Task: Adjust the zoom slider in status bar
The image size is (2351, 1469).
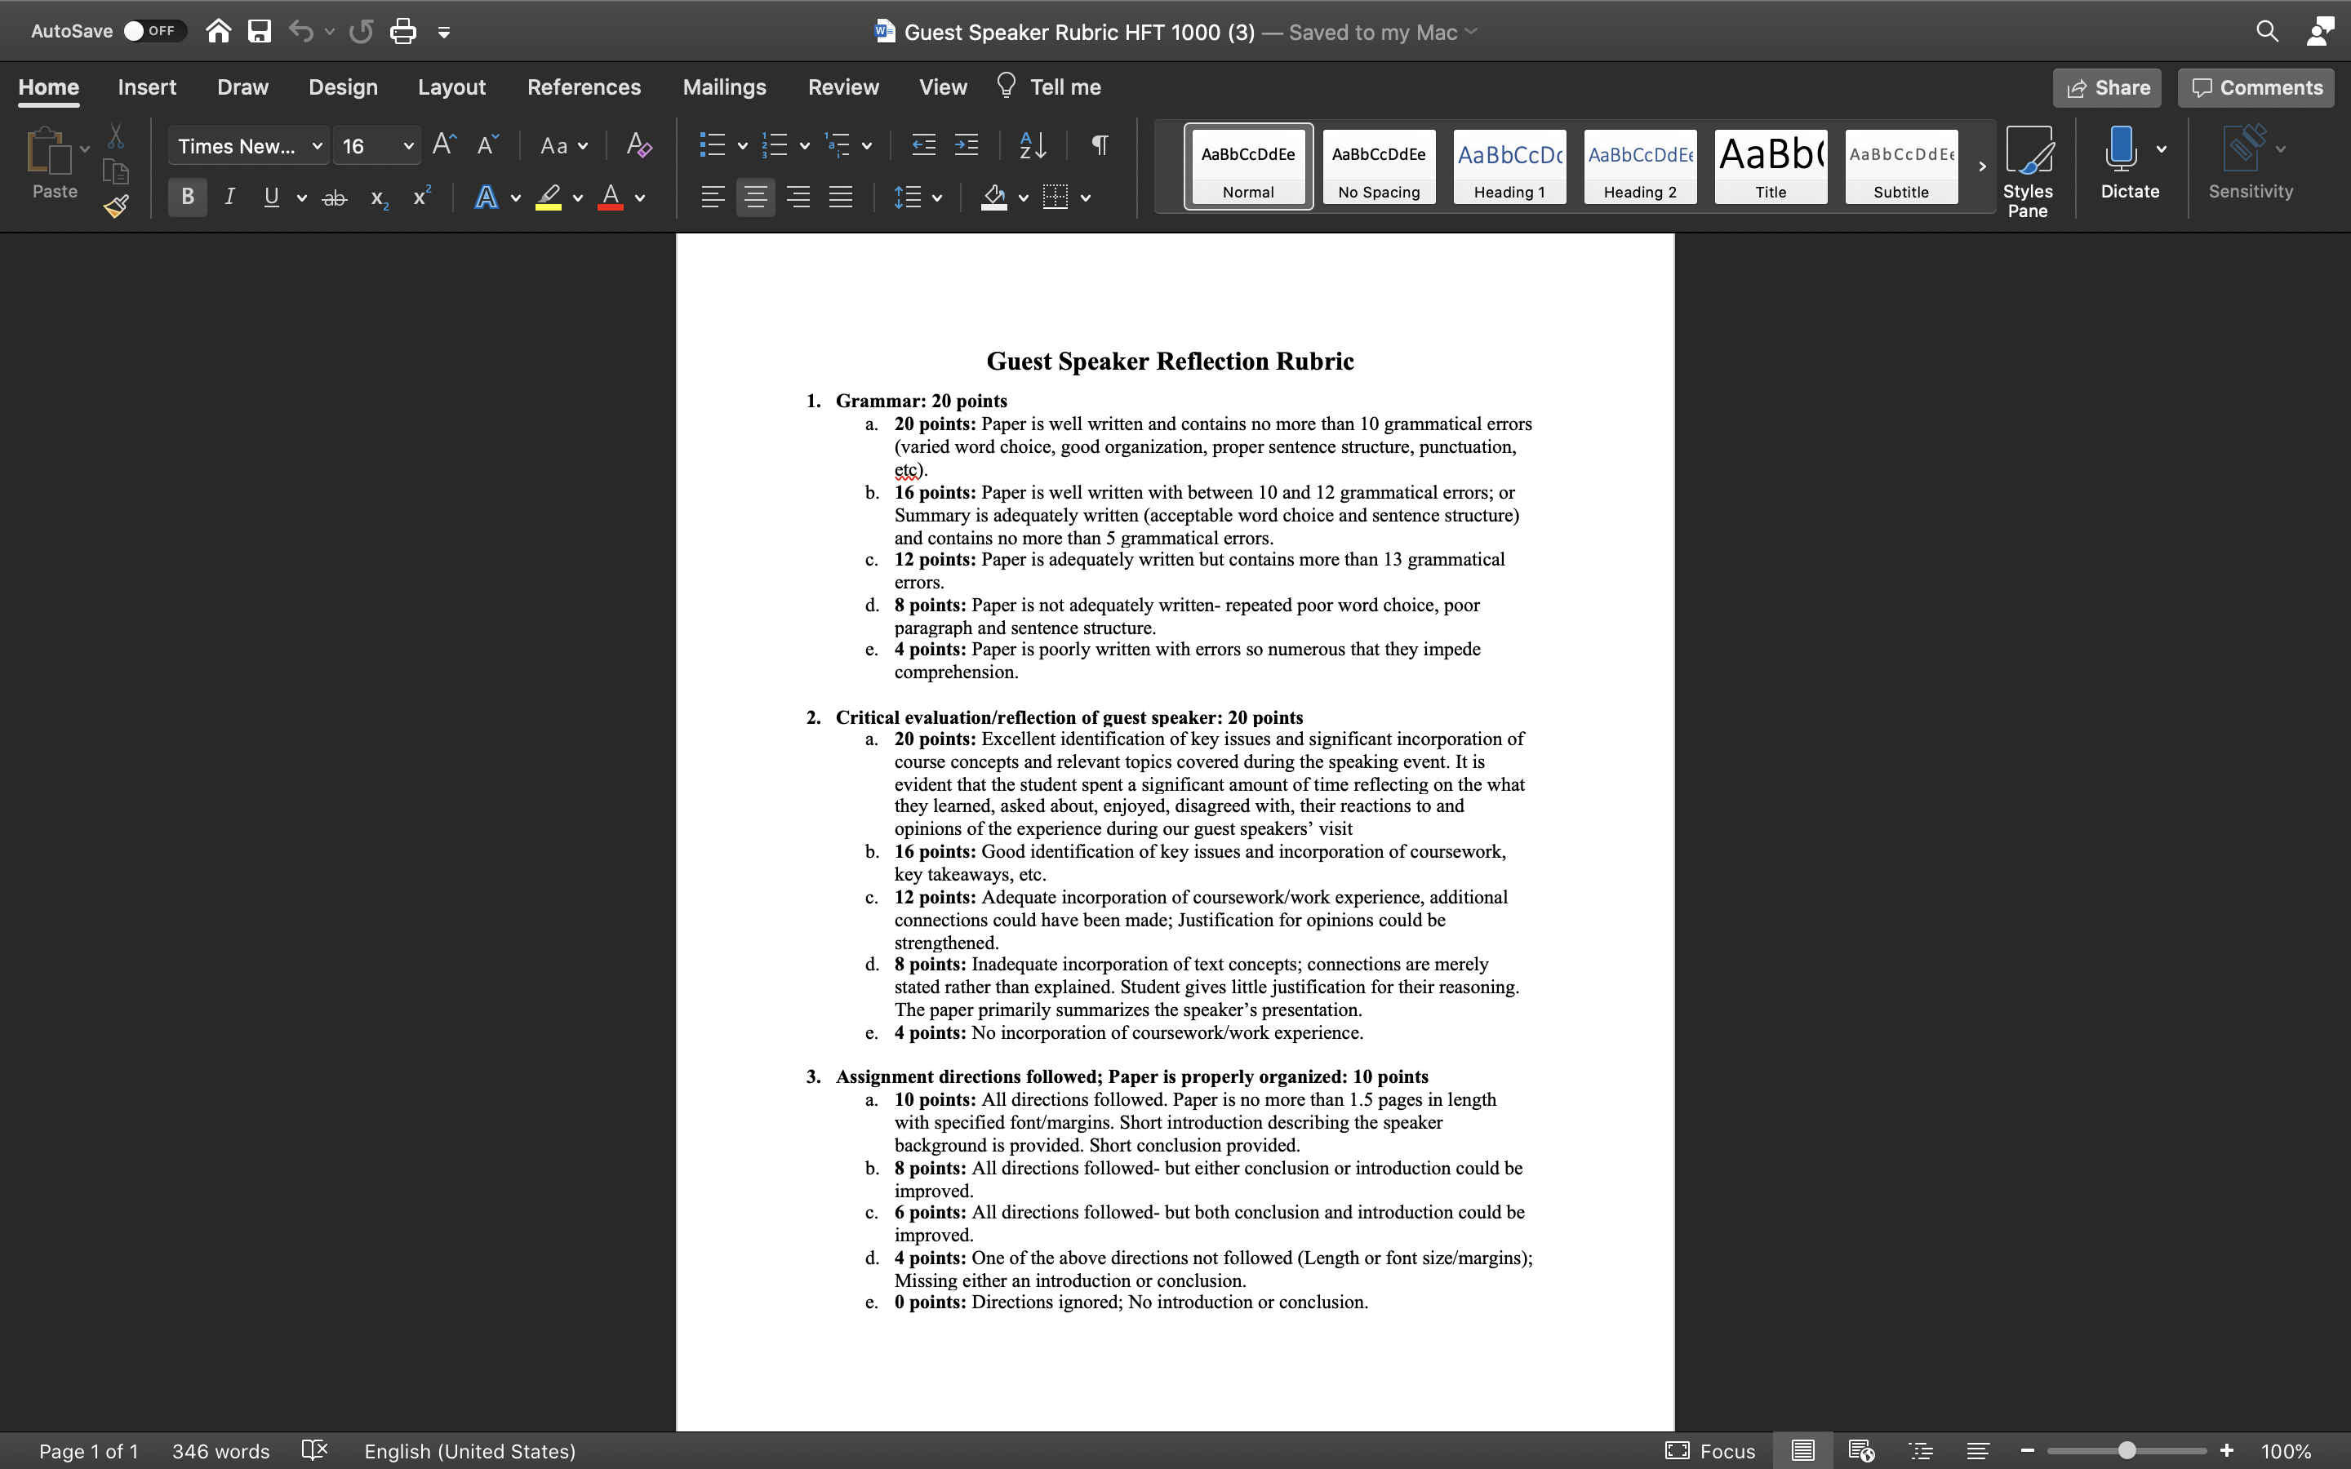Action: [2127, 1450]
